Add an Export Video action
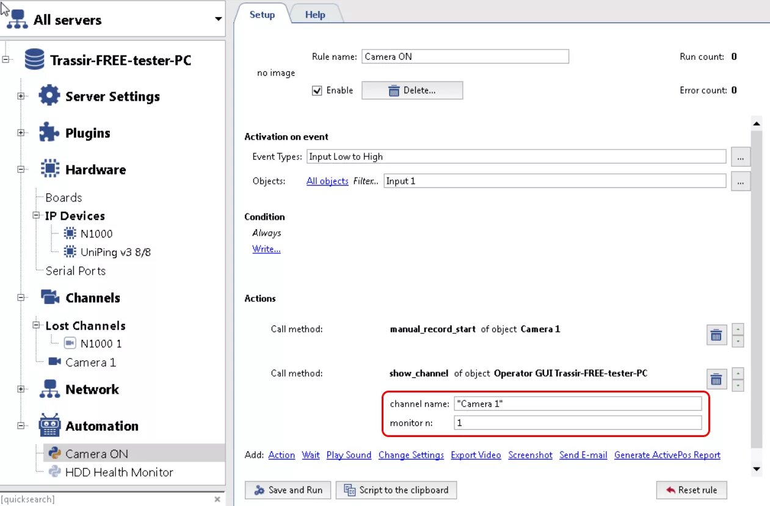 [476, 455]
